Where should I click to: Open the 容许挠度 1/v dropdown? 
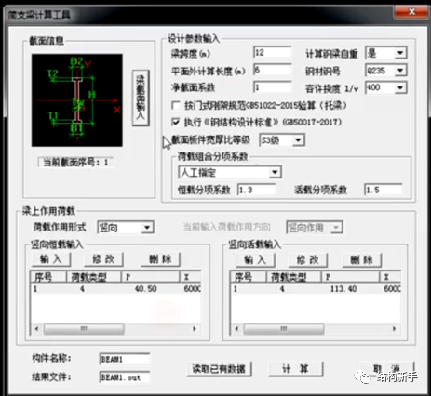pyautogui.click(x=400, y=88)
